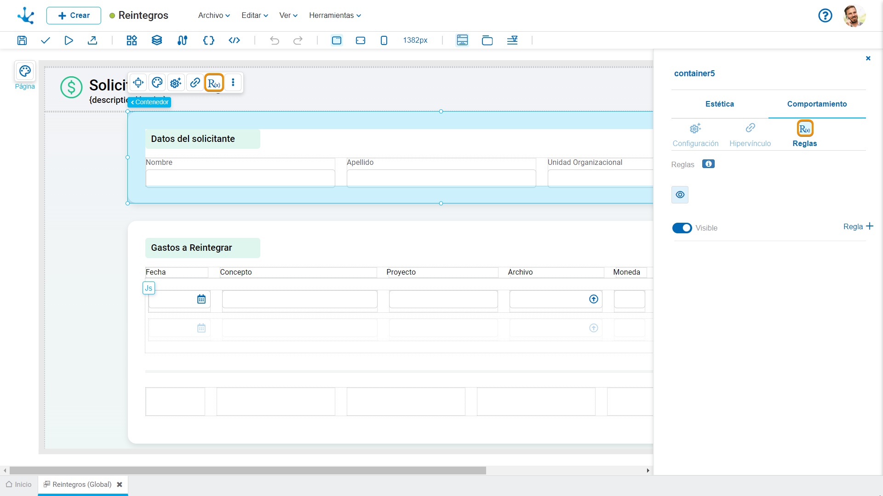
Task: Open the Archivo menu
Action: click(214, 16)
